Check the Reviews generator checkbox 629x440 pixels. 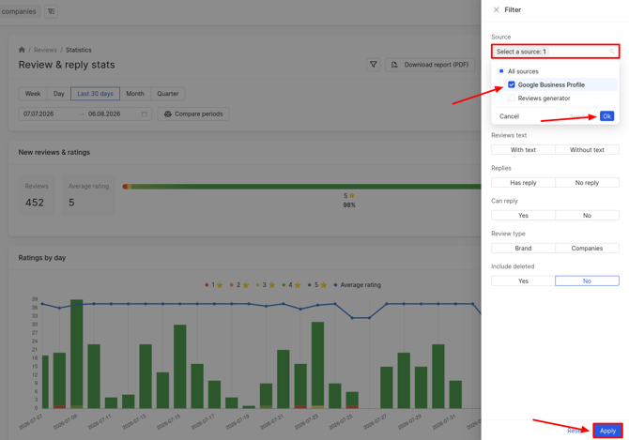(512, 99)
